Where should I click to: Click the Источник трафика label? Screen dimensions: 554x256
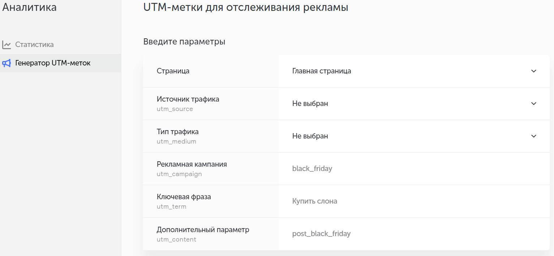pos(188,99)
